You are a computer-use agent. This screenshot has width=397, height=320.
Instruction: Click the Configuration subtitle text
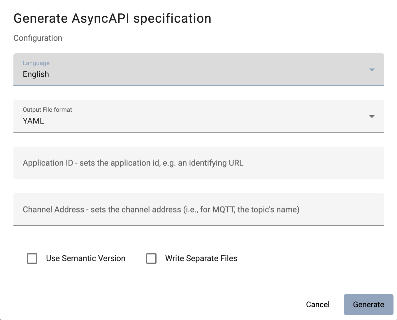(x=38, y=38)
